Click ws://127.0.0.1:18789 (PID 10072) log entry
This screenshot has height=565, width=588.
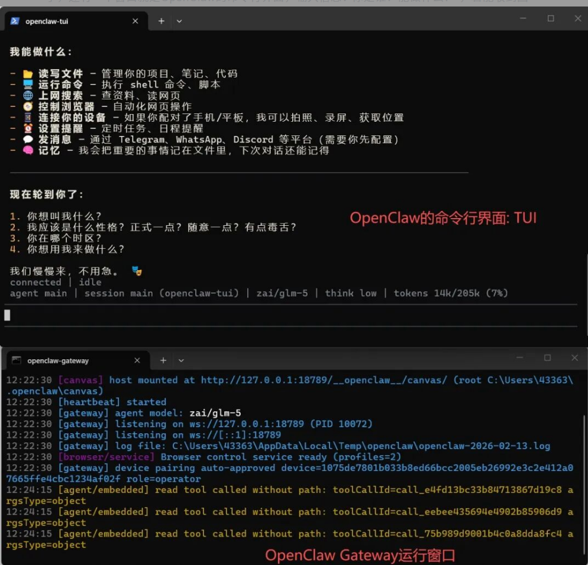pyautogui.click(x=281, y=424)
